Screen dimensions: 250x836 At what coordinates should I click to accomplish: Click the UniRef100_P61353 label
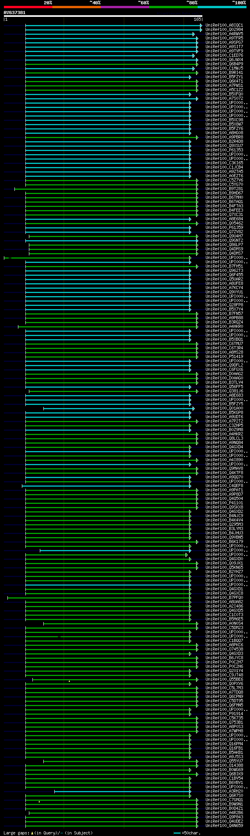click(224, 150)
